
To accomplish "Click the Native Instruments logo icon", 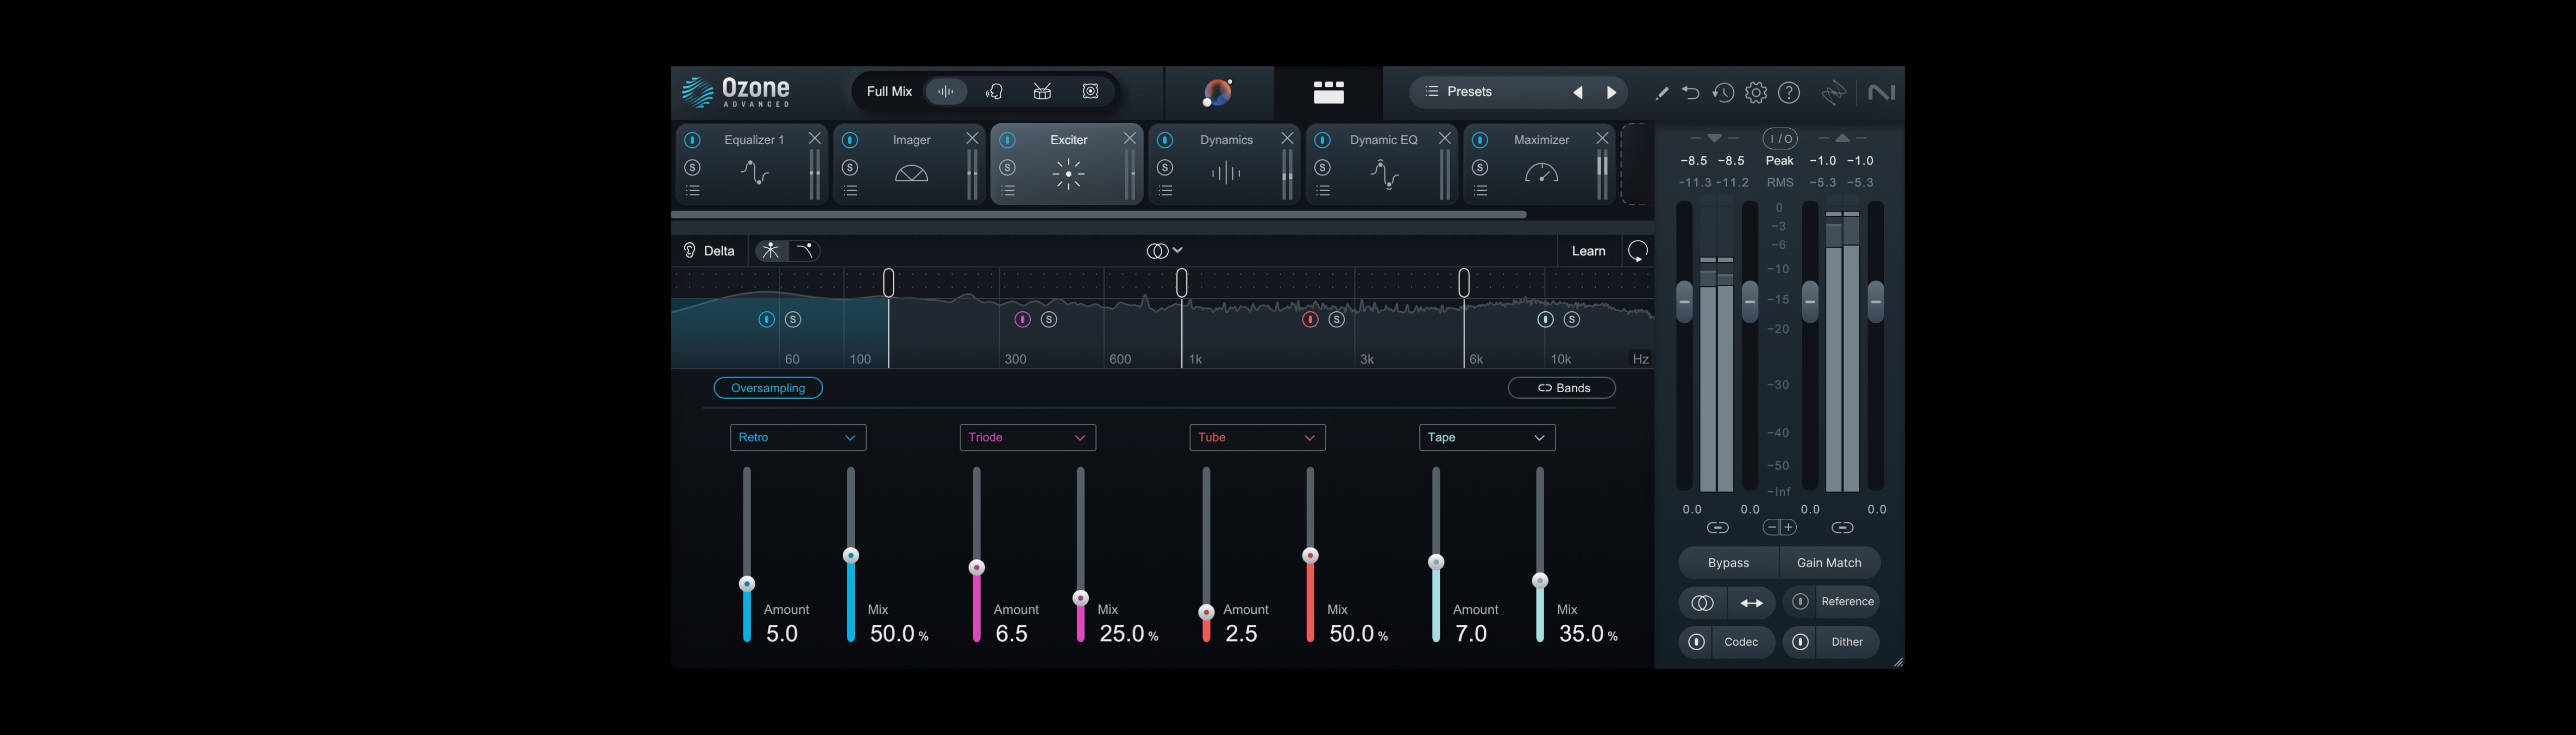I will [x=1881, y=93].
